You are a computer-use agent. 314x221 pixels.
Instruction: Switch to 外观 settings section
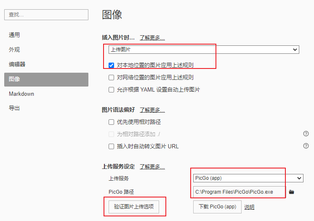[x=14, y=50]
